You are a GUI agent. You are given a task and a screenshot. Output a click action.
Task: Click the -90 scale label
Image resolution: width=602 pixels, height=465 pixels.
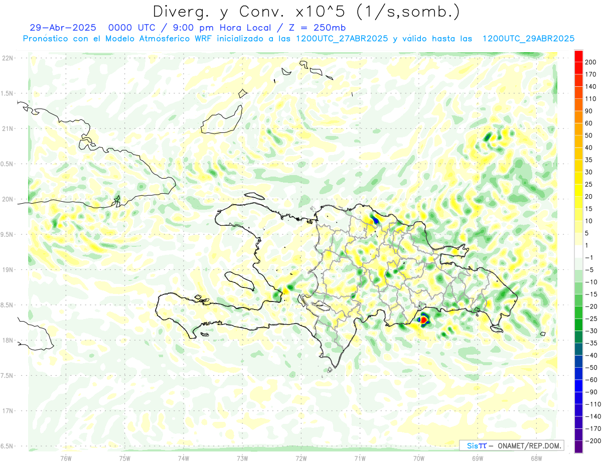pyautogui.click(x=590, y=392)
